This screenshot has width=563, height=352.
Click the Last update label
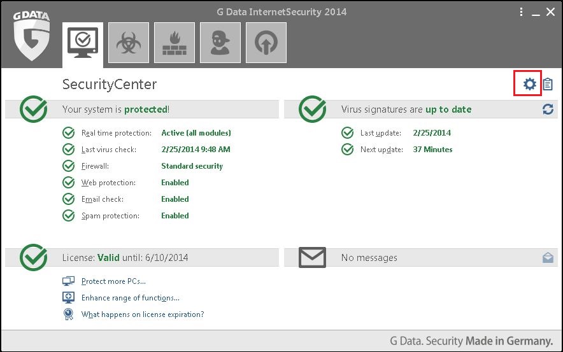coord(381,133)
